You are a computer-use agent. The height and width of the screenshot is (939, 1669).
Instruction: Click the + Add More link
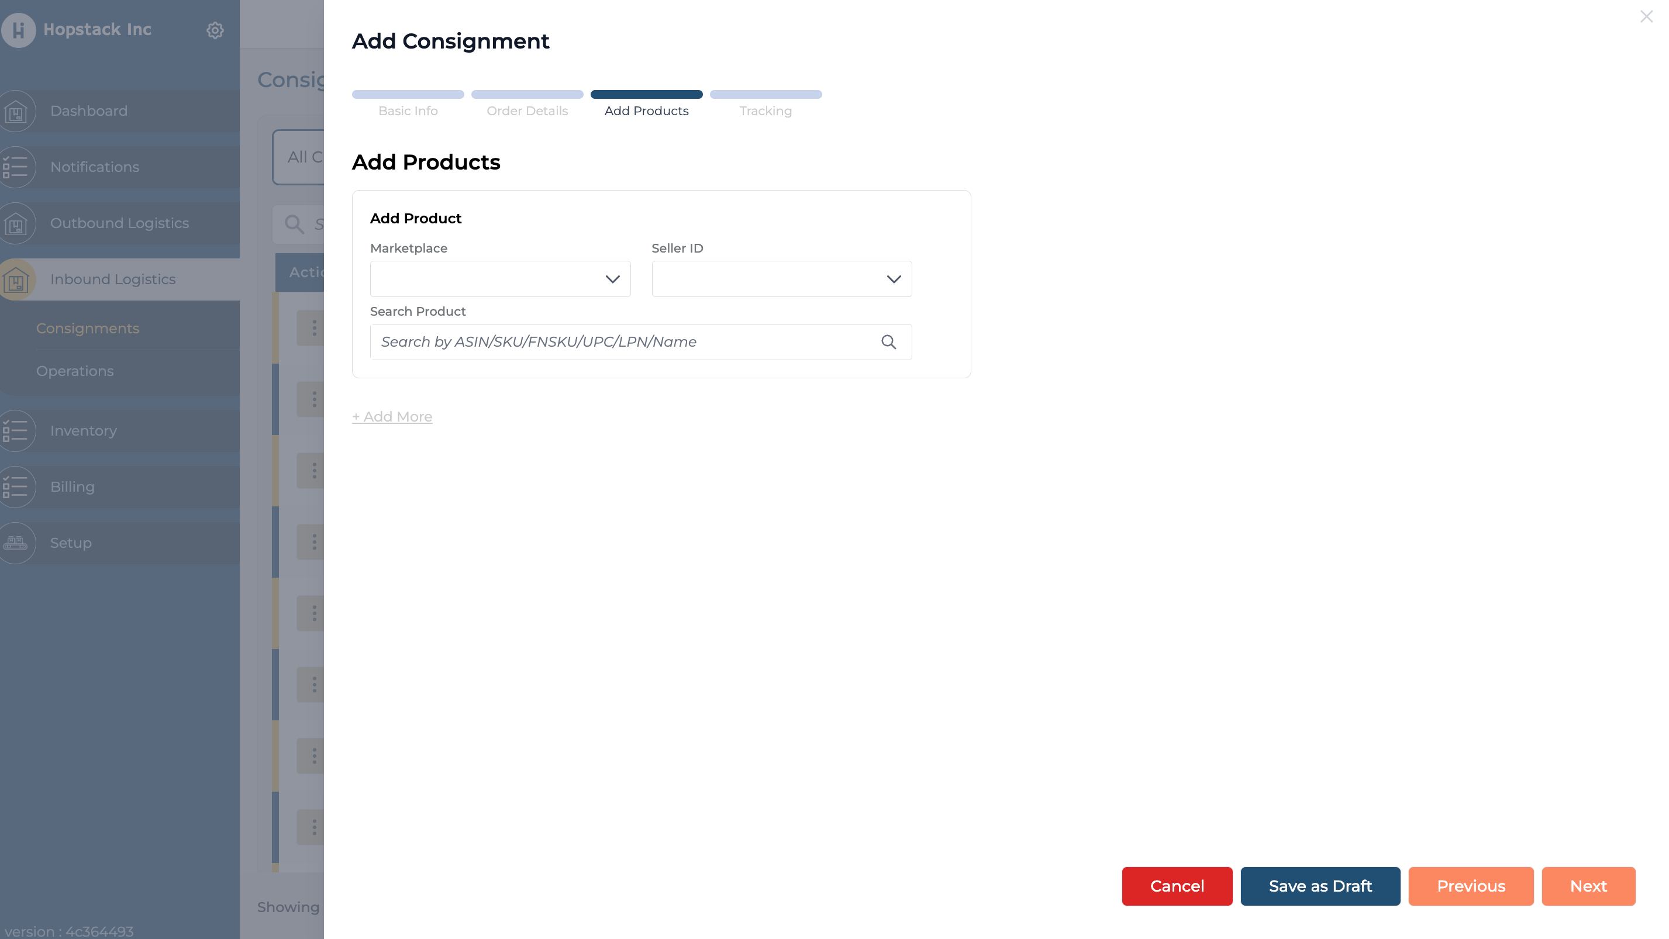pos(392,417)
